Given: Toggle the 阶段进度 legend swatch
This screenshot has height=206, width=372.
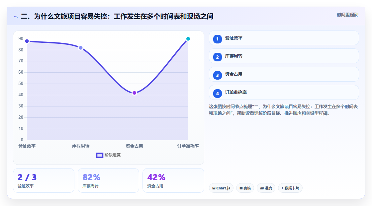Looking at the screenshot, I should (99, 155).
